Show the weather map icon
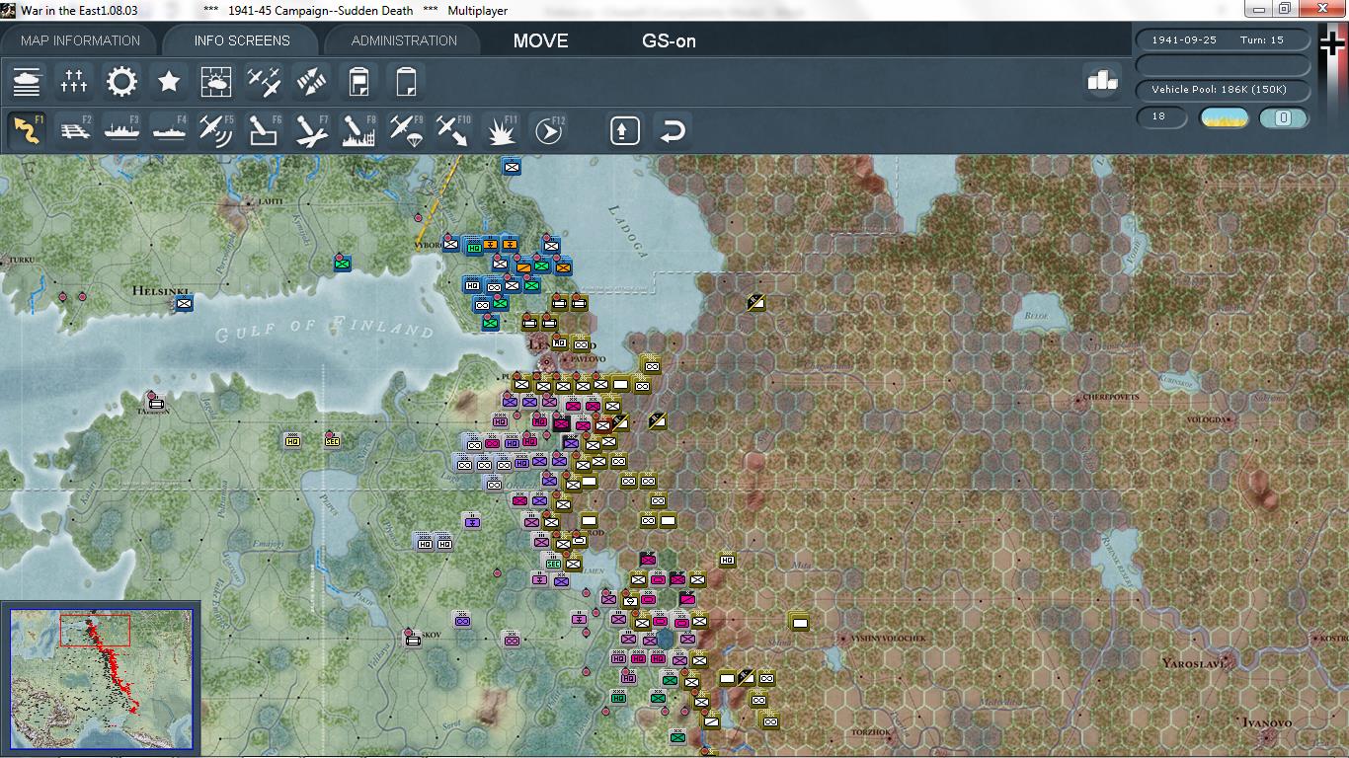 [216, 82]
